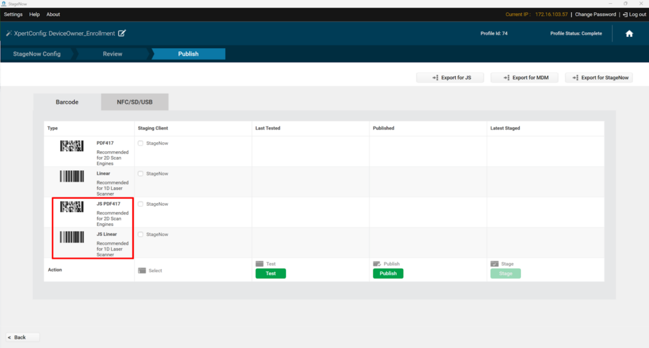Open the About menu

click(53, 15)
